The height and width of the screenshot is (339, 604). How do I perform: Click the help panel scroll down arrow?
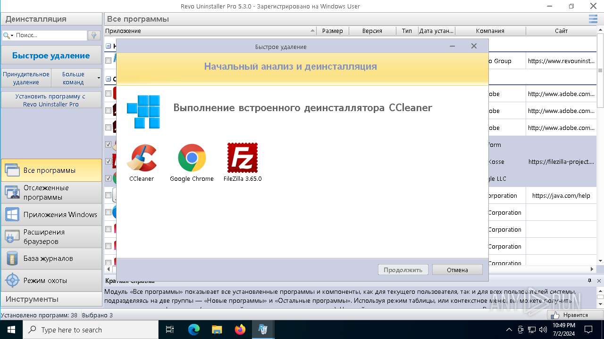pos(601,304)
